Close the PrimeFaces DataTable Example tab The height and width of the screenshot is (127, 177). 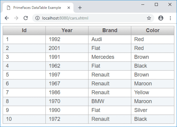click(69, 8)
